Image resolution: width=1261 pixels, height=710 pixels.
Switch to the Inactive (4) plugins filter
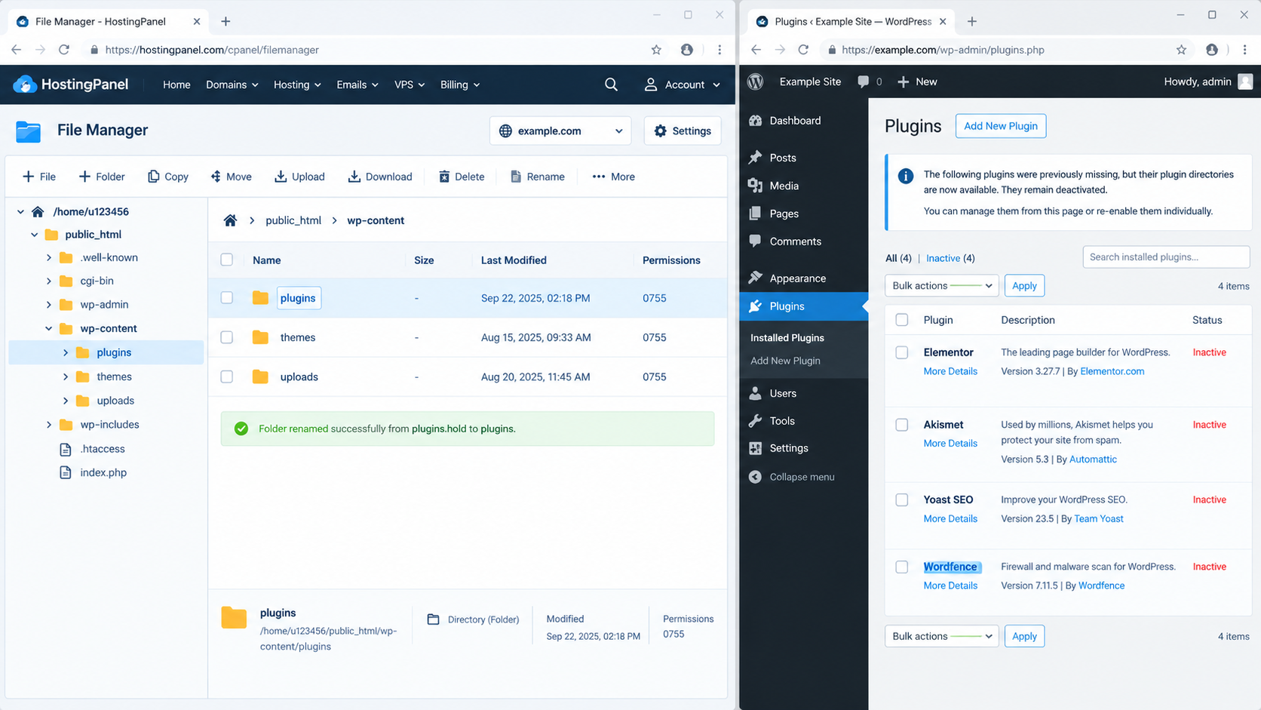point(950,258)
